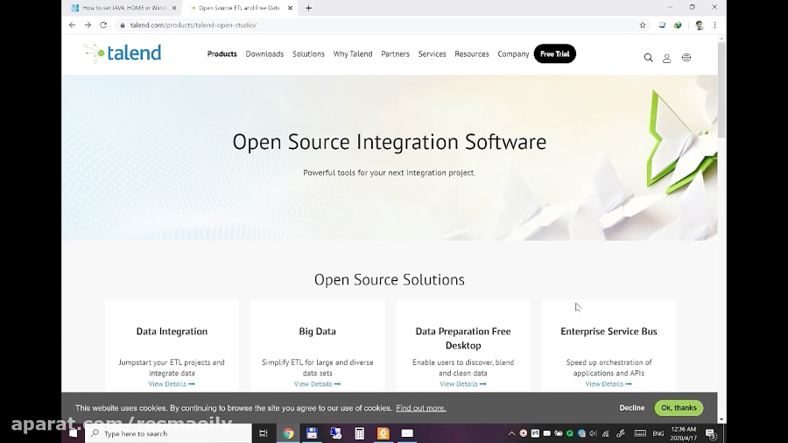Open the Mail envelope app in taskbar

point(407,433)
